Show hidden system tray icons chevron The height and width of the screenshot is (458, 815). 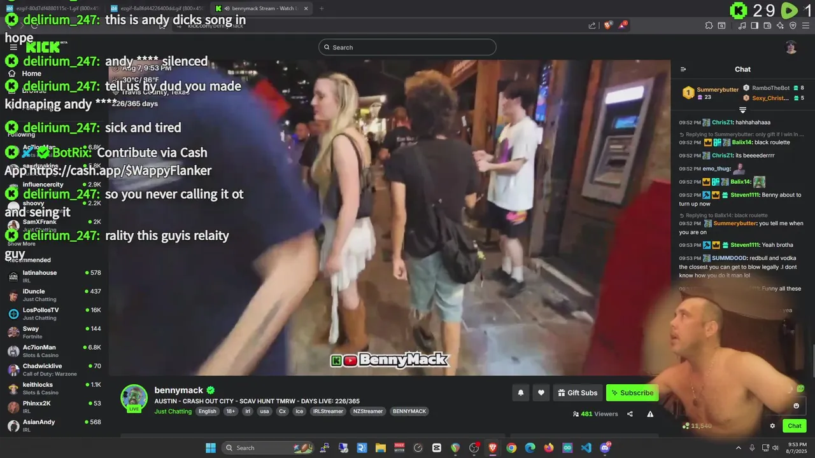pos(739,448)
